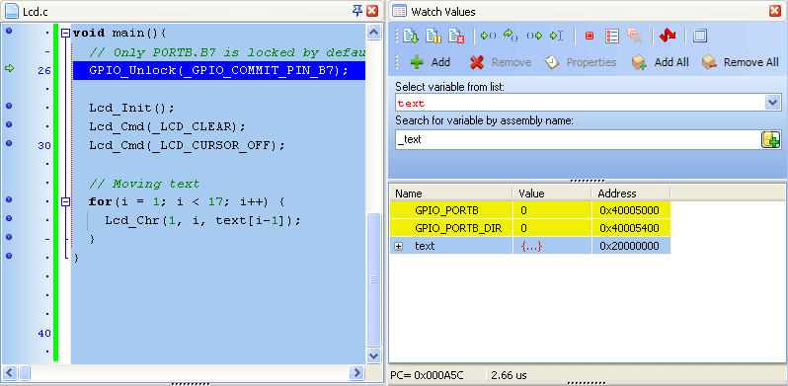Screen dimensions: 788x386
Task: Click the editor vertical scrollbar thumb
Action: pos(373,279)
